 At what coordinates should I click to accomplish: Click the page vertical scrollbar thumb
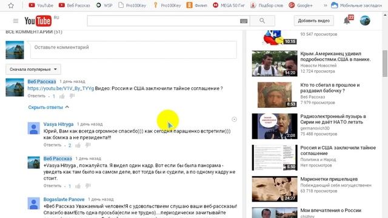tap(385, 64)
